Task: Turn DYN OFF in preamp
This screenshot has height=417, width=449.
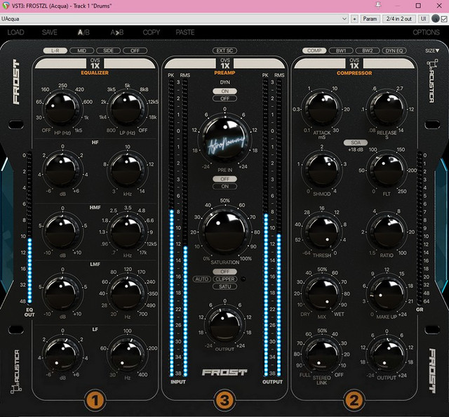Action: [224, 98]
